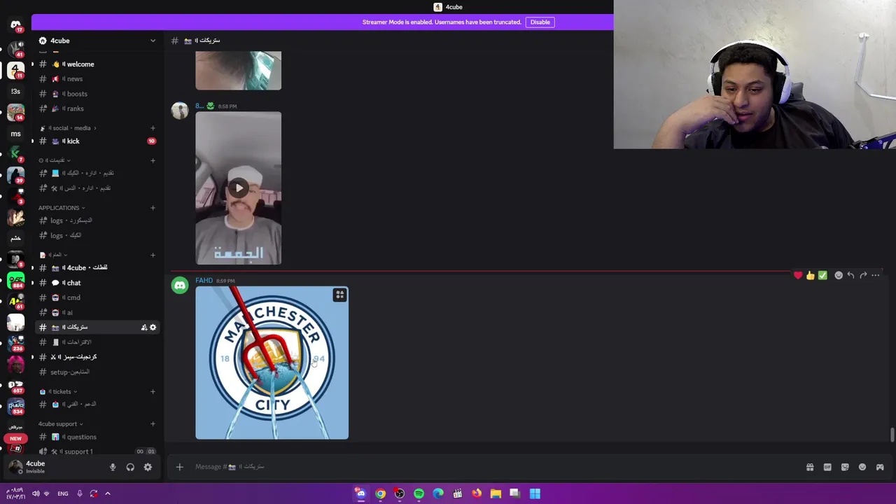Screen dimensions: 896x504
Task: Create channel in 4cube support category
Action: click(x=153, y=424)
